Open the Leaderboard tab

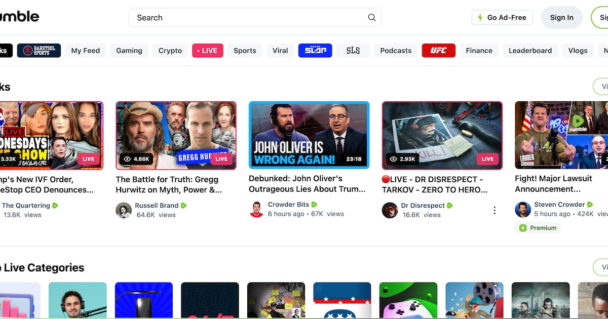point(530,51)
